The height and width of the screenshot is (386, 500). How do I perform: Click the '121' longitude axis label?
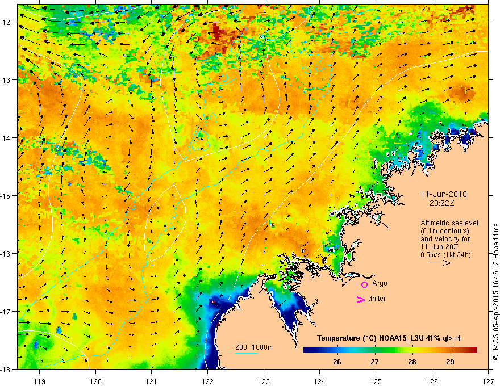152,382
